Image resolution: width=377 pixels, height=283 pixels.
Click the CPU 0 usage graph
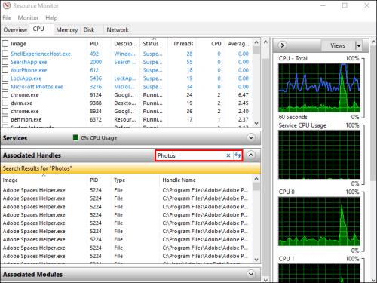click(319, 221)
